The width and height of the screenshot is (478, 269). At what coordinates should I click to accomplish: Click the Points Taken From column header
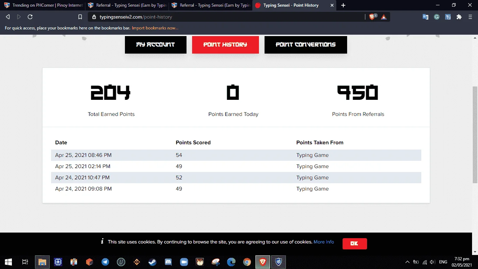(320, 143)
